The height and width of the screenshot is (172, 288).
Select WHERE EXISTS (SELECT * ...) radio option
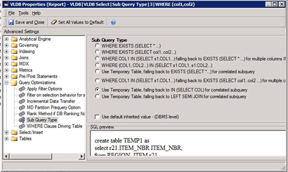click(97, 46)
